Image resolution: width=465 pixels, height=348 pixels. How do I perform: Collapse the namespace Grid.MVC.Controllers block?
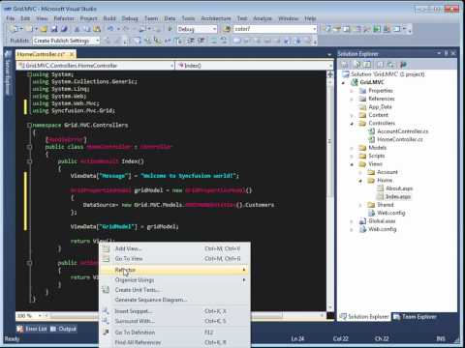pyautogui.click(x=29, y=125)
